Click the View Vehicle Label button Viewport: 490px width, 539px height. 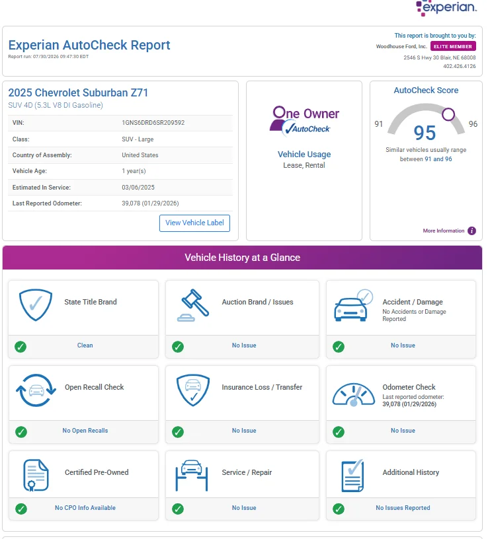click(195, 223)
